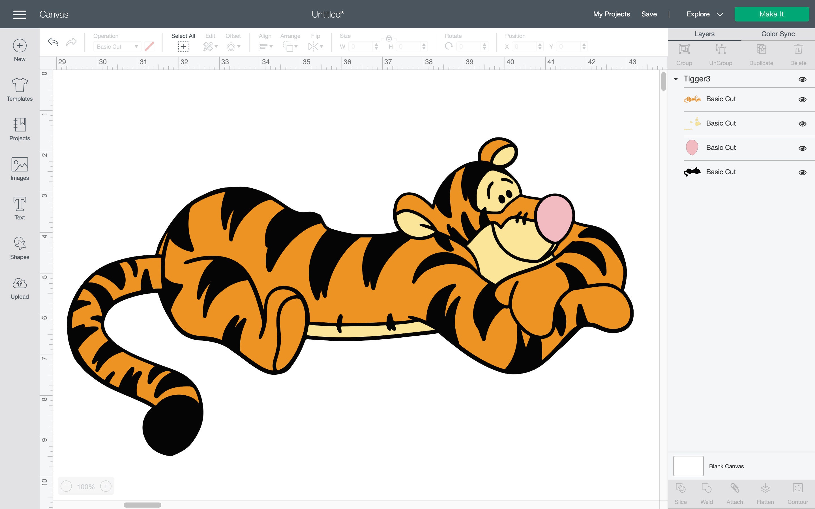Screen dimensions: 815x509
Task: Click the New project plus icon
Action: pos(20,46)
